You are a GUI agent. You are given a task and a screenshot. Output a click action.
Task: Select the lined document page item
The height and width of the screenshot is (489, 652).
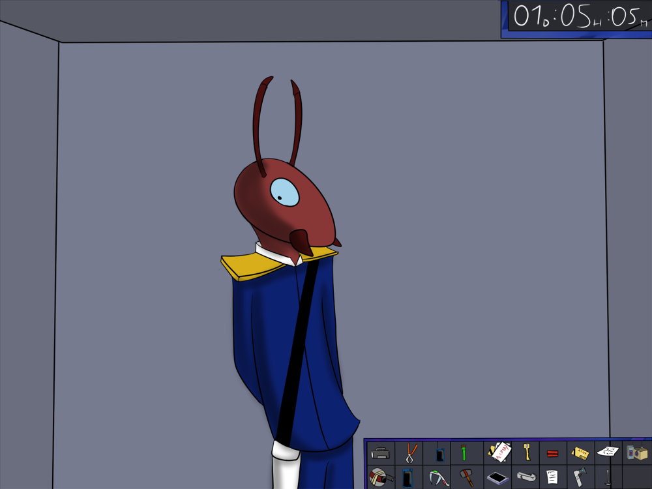coord(552,477)
